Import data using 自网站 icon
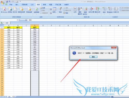Viewport: 129px width, 98px height. click(x=10, y=10)
